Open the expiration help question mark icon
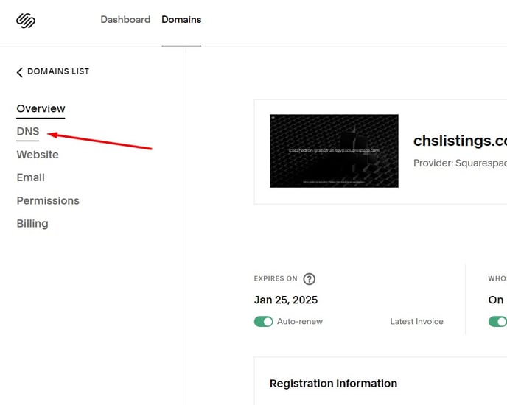The image size is (507, 405). pos(309,278)
